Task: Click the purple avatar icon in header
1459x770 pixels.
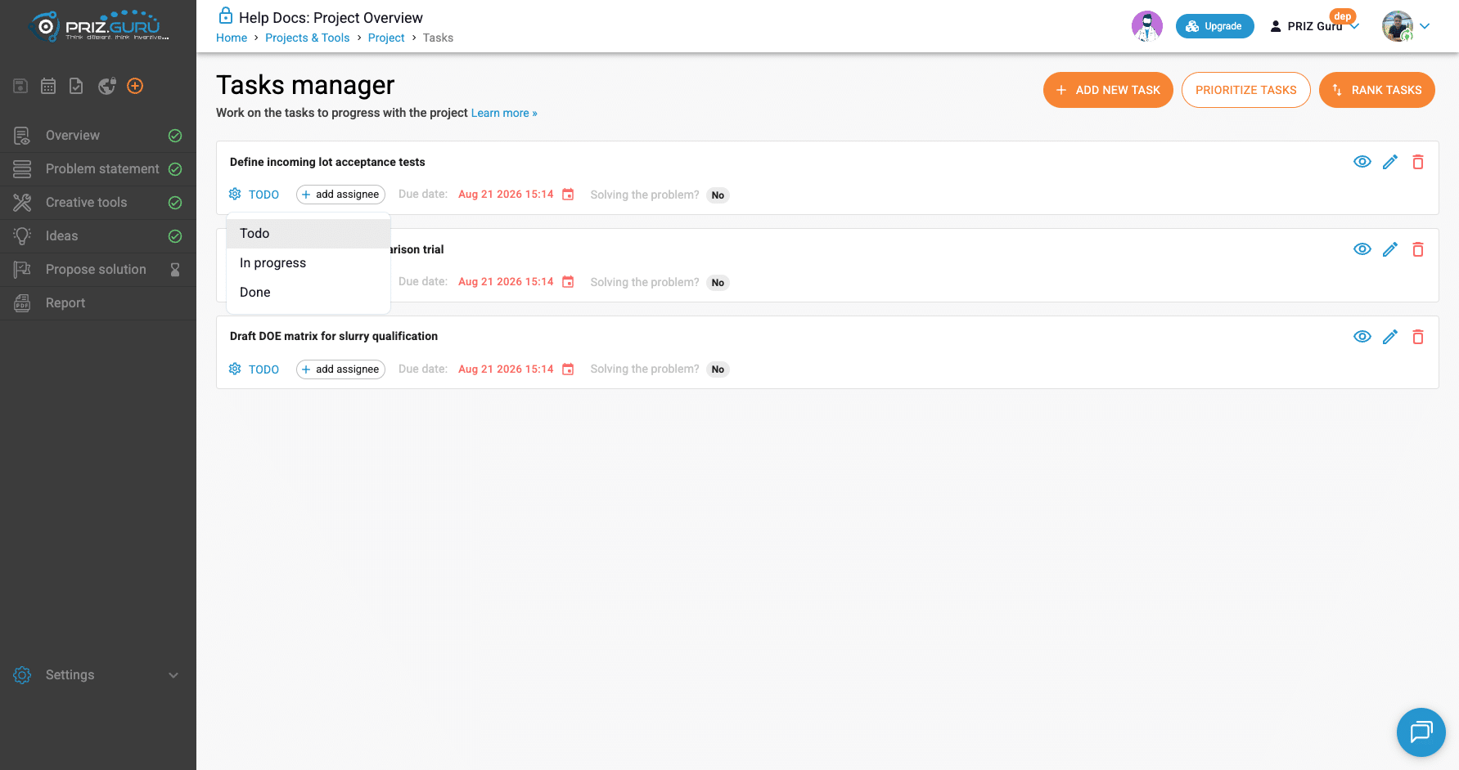Action: coord(1147,26)
